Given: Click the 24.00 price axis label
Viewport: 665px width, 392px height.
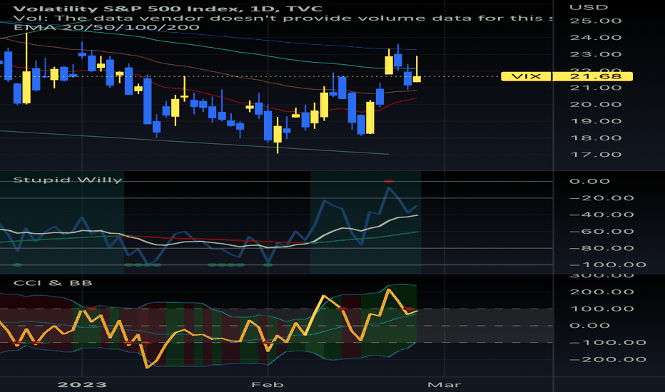Looking at the screenshot, I should click(x=596, y=37).
